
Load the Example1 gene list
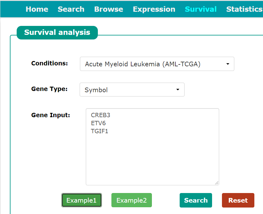coord(81,200)
